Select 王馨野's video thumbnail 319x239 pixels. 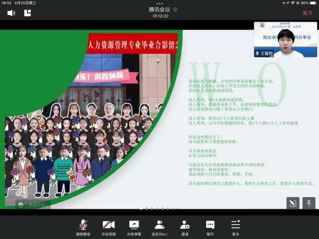point(285,40)
